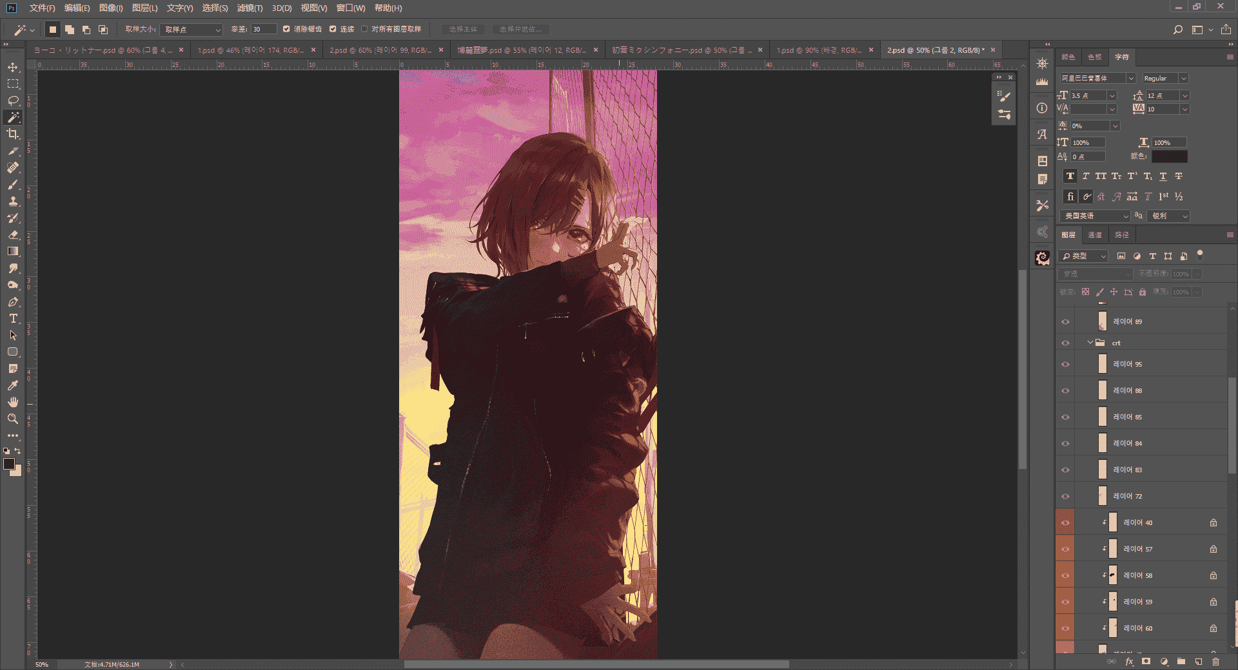
Task: Click the text color swatch
Action: point(1169,156)
